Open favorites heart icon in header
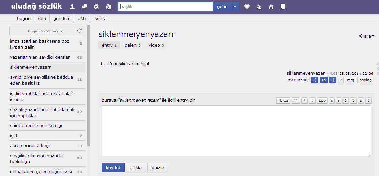Image resolution: width=379 pixels, height=176 pixels. click(247, 7)
